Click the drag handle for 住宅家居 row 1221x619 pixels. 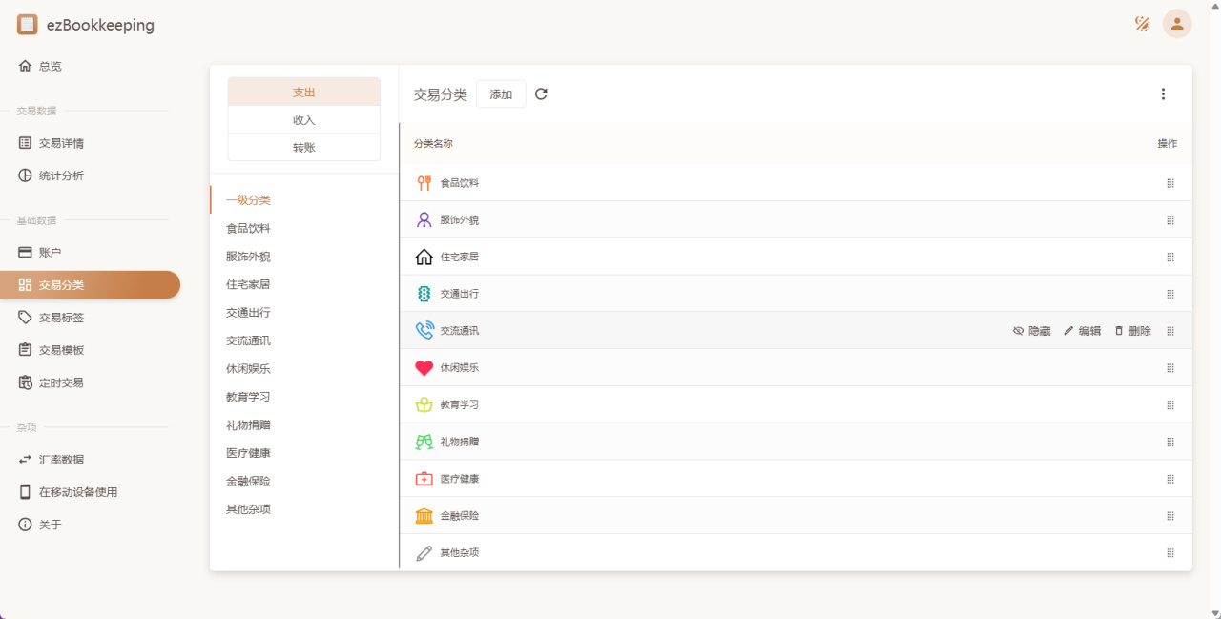1170,258
